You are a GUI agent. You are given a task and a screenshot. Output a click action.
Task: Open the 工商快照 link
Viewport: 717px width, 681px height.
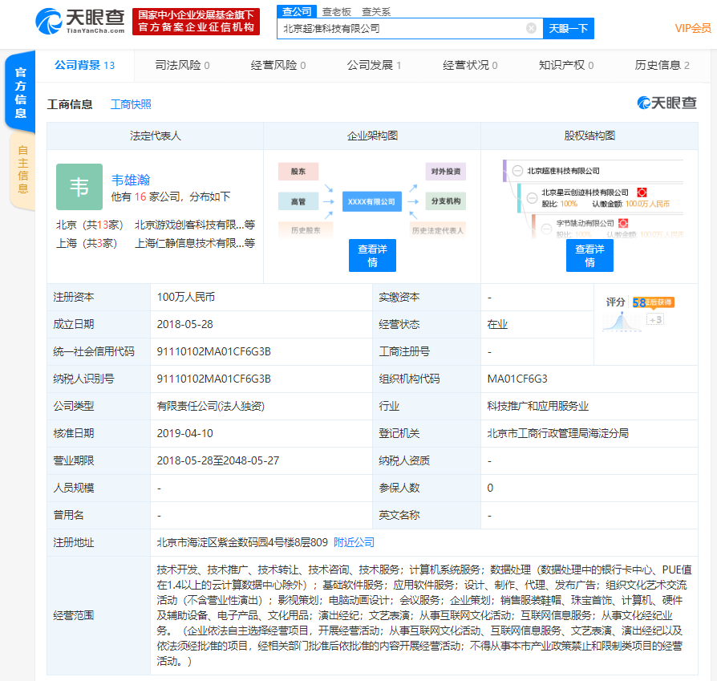coord(131,105)
